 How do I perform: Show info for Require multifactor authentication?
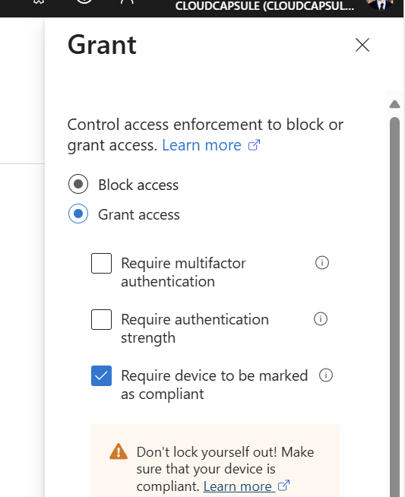pos(322,263)
